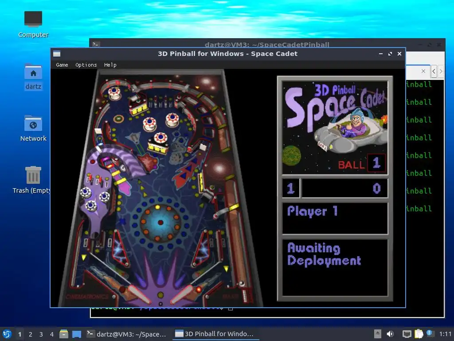Viewport: 454px width, 341px height.
Task: Close the current tab in the terminal window
Action: (423, 71)
